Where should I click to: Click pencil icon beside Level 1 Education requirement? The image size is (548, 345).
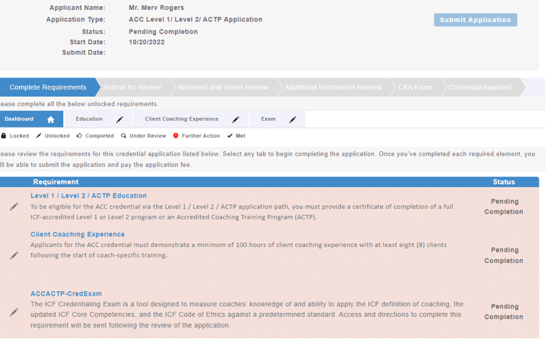(14, 207)
